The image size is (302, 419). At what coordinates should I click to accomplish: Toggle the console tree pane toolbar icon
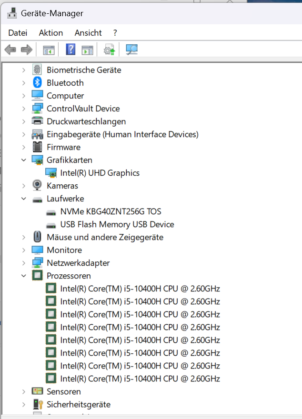[49, 50]
